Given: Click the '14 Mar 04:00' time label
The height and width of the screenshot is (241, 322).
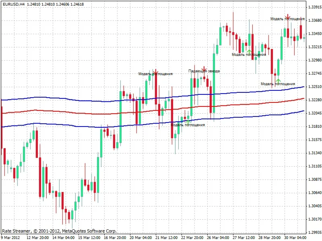Looking at the screenshot, I should point(64,237).
